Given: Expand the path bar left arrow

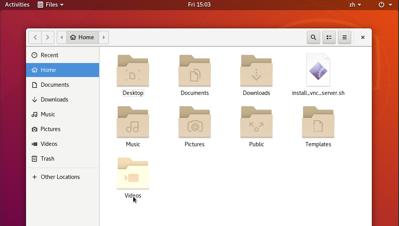Looking at the screenshot, I should [62, 37].
